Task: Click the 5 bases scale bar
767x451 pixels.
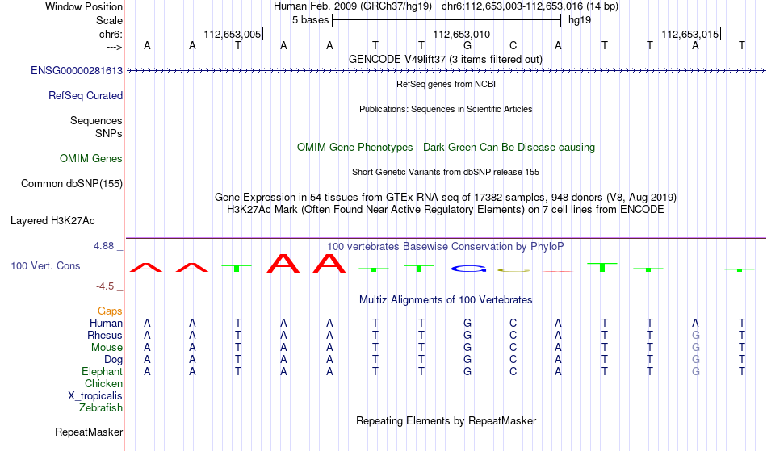Action: click(446, 20)
